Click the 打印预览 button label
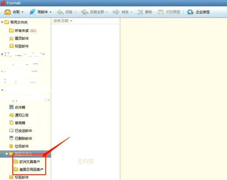The height and width of the screenshot is (180, 227). click(x=173, y=12)
